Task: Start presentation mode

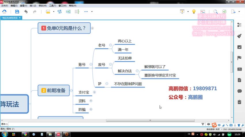Action: pos(182,12)
